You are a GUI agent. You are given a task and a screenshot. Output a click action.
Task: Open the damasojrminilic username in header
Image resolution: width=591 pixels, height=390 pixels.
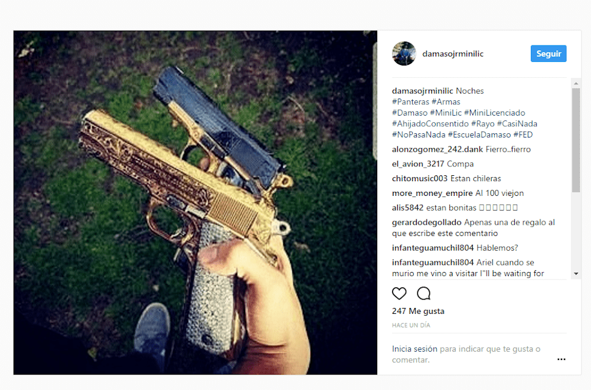pyautogui.click(x=453, y=54)
